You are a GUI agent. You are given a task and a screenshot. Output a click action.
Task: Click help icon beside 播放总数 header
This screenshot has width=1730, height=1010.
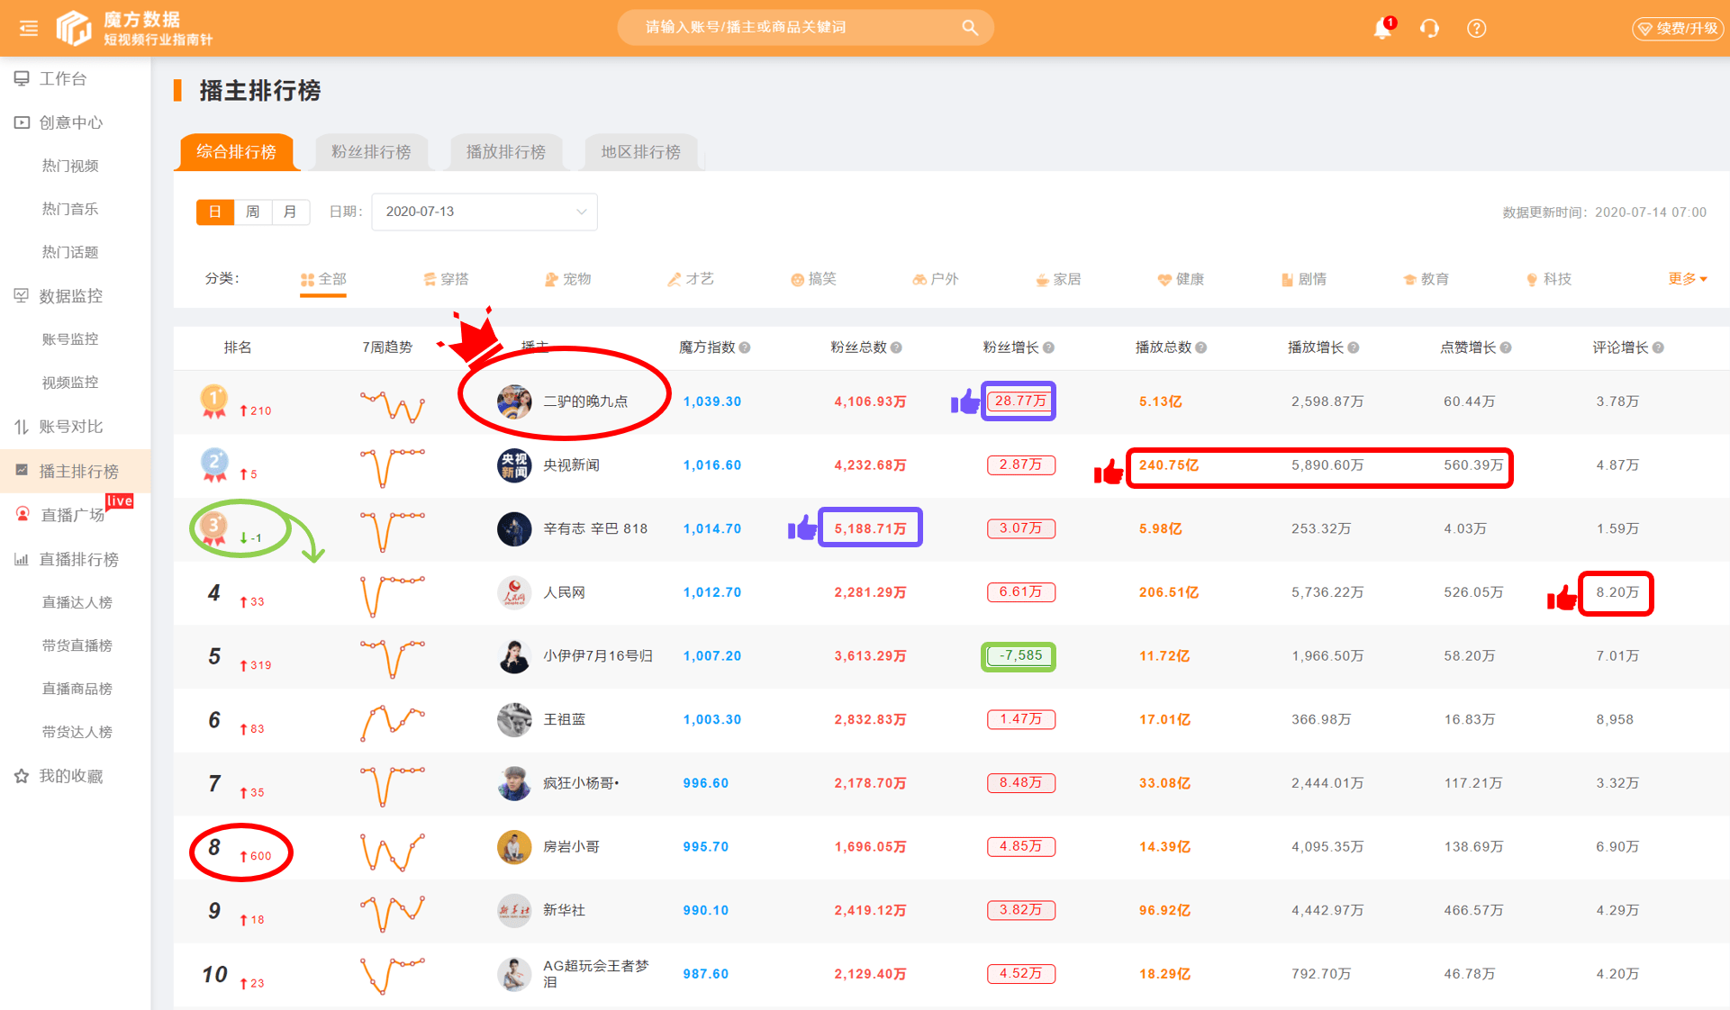[x=1201, y=347]
